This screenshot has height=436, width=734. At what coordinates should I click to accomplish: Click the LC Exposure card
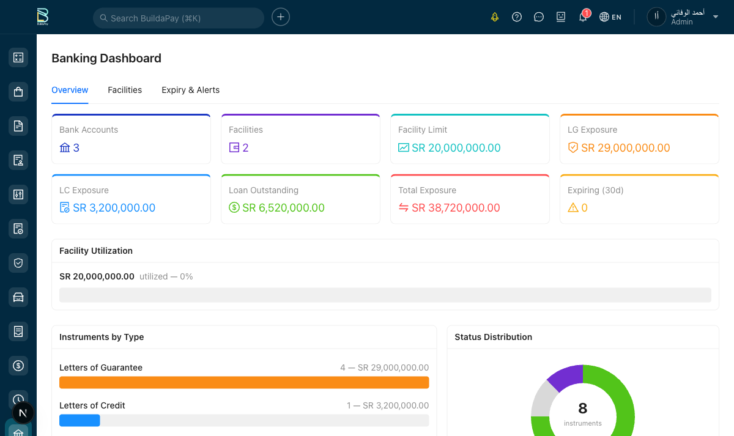(131, 199)
